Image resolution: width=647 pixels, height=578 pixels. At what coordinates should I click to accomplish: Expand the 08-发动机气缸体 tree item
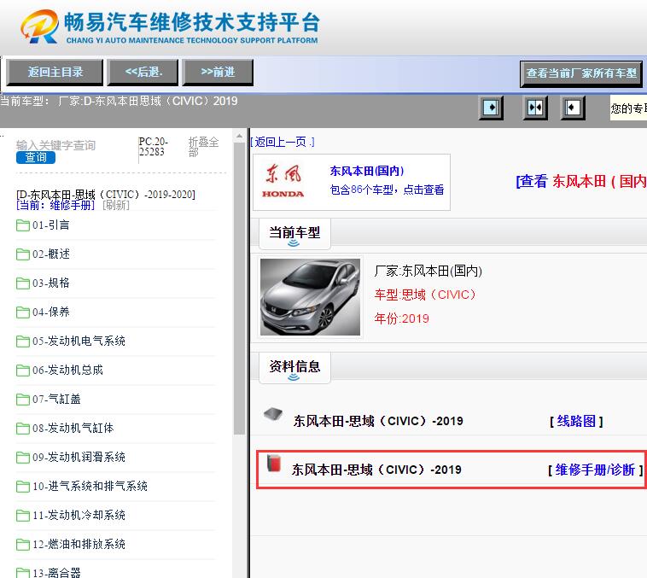click(x=73, y=428)
